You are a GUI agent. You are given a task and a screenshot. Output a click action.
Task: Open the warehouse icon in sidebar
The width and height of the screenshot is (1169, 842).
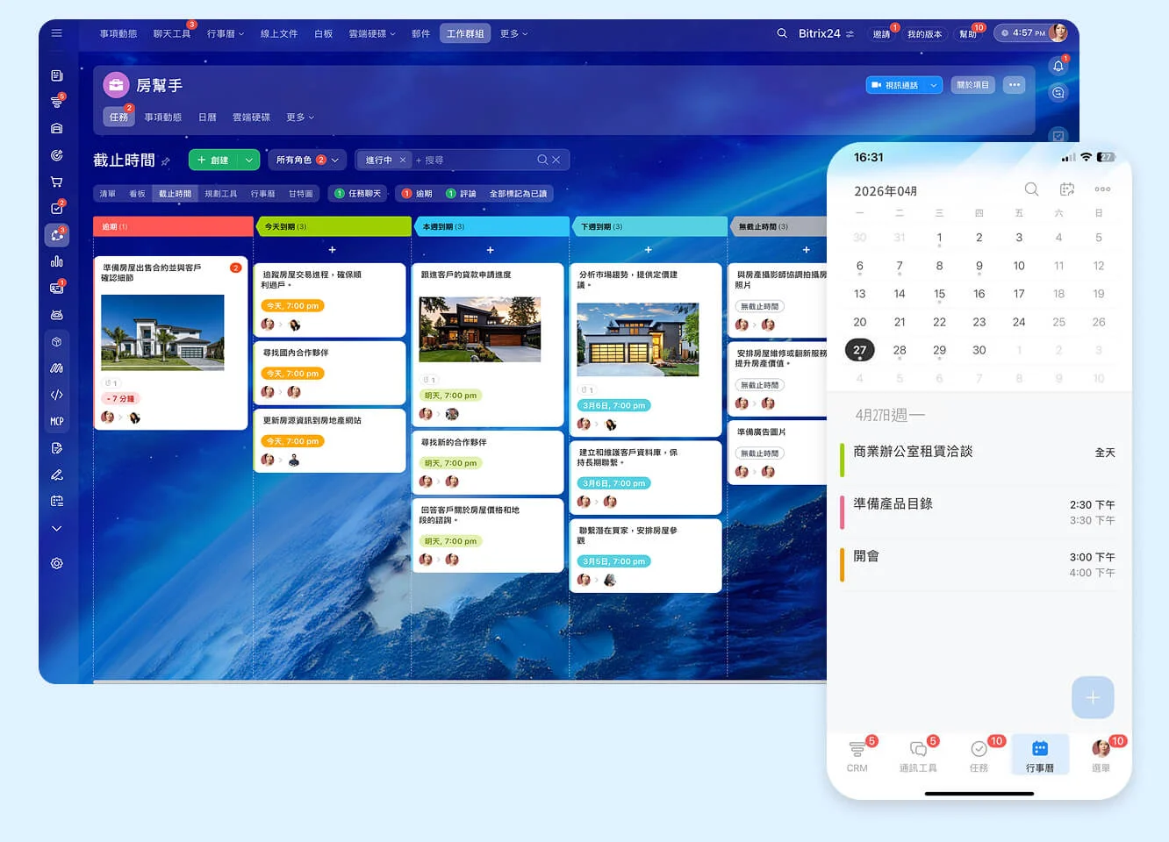(x=57, y=128)
